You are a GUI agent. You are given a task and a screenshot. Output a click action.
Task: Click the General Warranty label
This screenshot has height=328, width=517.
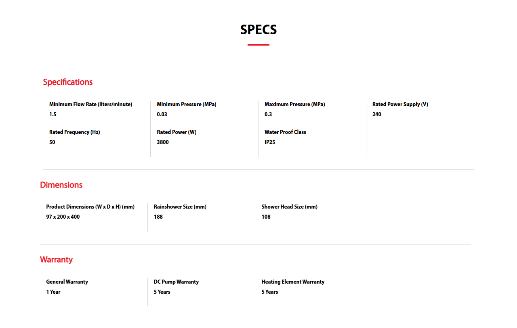tap(67, 282)
